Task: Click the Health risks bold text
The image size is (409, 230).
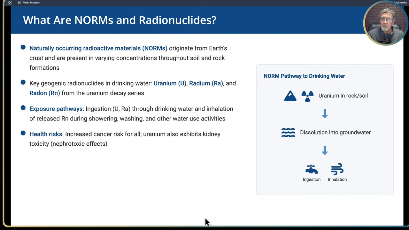Action: click(46, 134)
